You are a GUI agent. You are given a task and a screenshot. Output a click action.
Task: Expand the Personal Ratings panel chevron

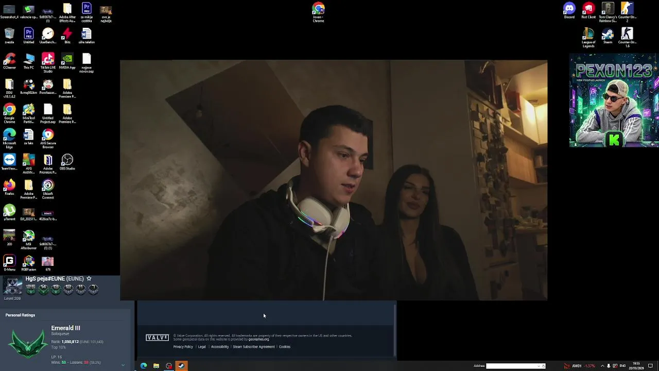123,365
